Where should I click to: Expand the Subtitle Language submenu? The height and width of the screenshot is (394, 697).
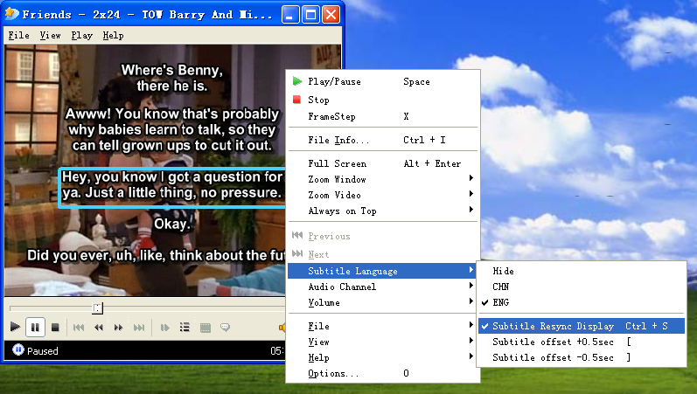click(383, 271)
